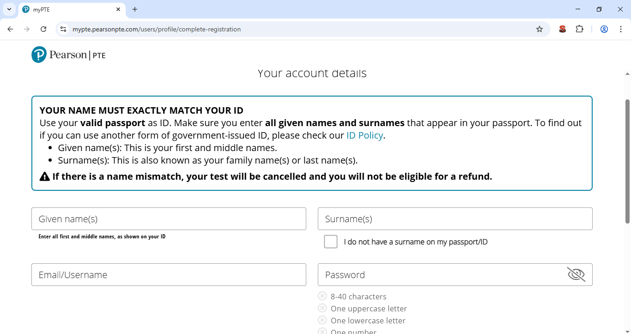Open the ID Policy link

pos(364,135)
